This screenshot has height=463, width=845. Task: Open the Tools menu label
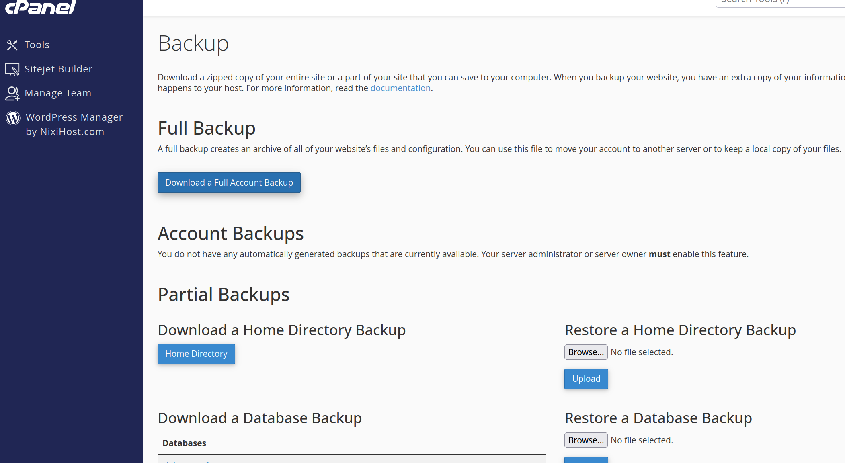pyautogui.click(x=37, y=45)
